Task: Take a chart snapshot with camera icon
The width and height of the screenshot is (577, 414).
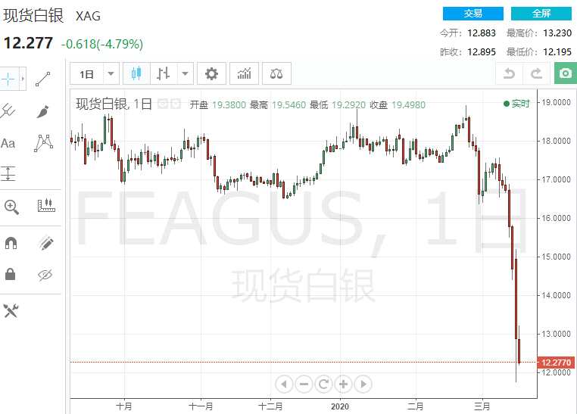Action: tap(566, 73)
